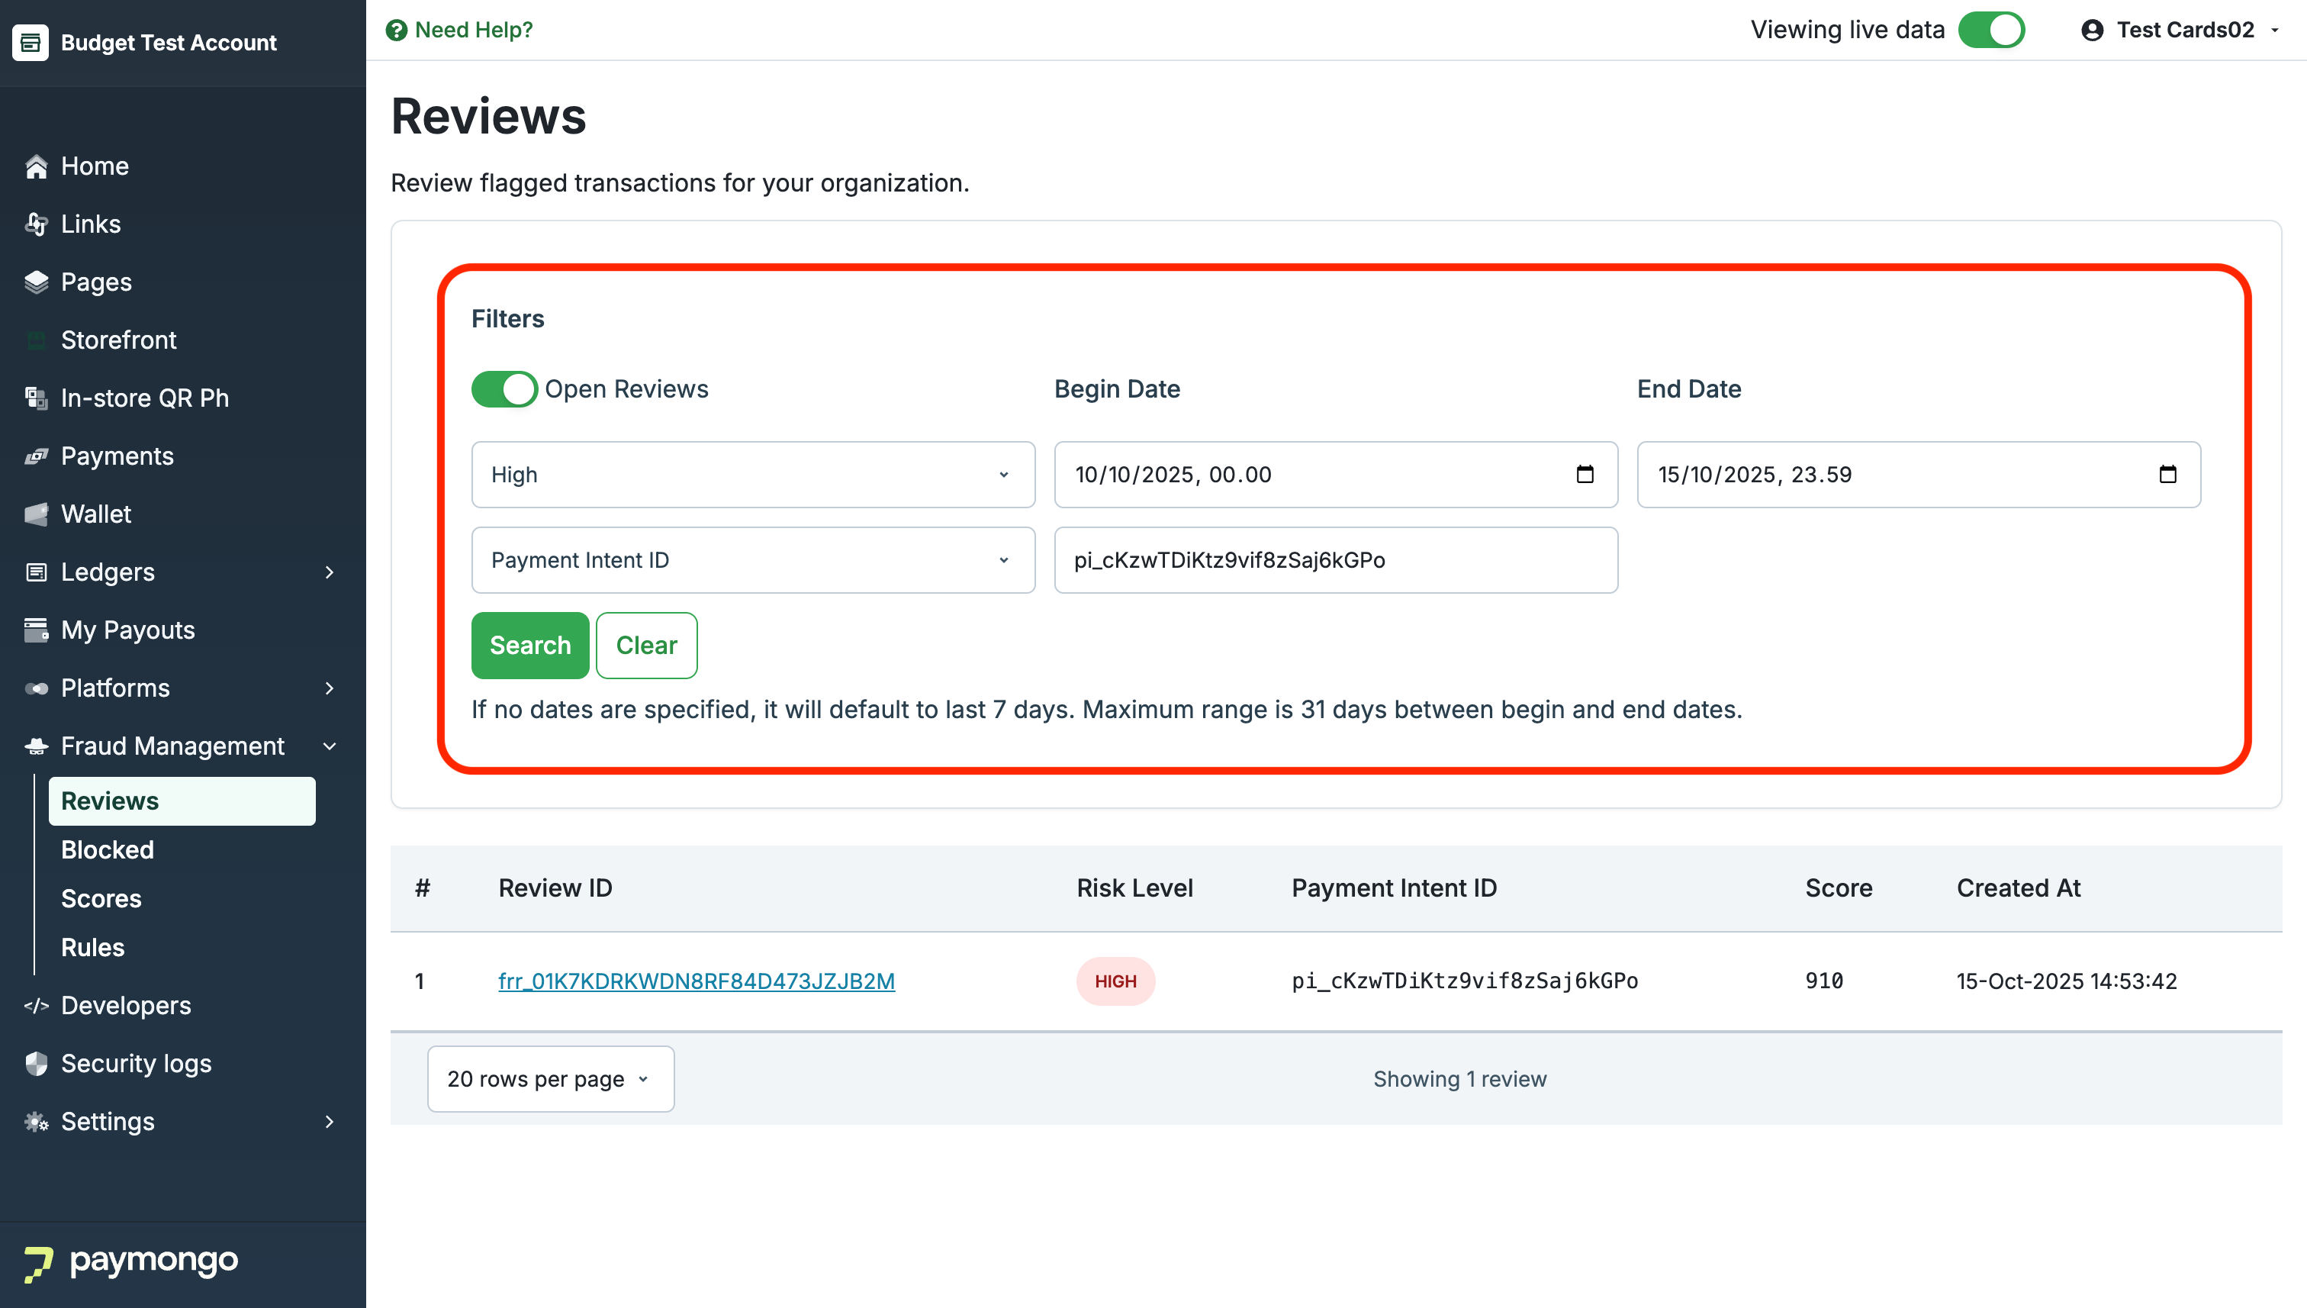This screenshot has height=1308, width=2307.
Task: Open the Blocked page under Fraud Management
Action: (108, 850)
